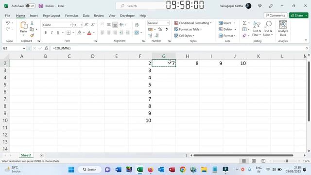Click the Merge & Center icon

point(137,33)
